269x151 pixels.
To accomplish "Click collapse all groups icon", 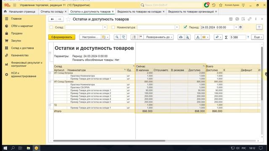I will 134,37.
